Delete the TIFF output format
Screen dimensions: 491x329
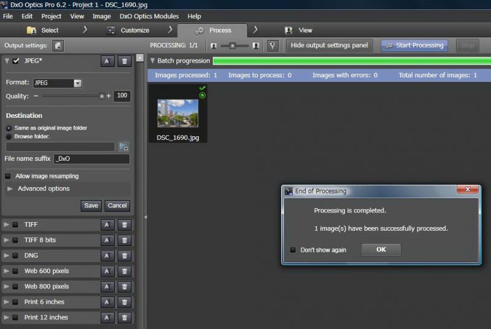[125, 225]
